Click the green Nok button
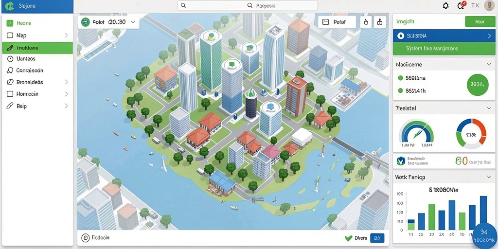Screen dimensions: 498x249 pos(480,21)
